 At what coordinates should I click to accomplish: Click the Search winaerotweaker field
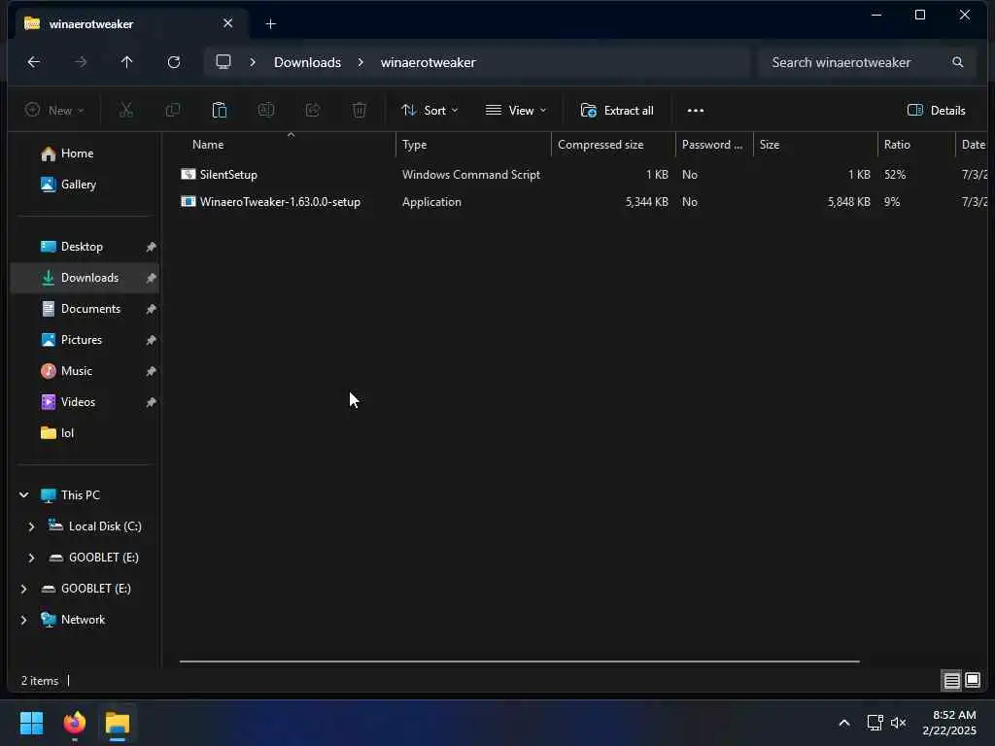point(866,62)
